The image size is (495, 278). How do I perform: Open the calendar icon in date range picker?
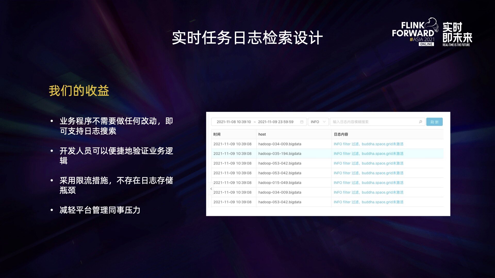[302, 122]
